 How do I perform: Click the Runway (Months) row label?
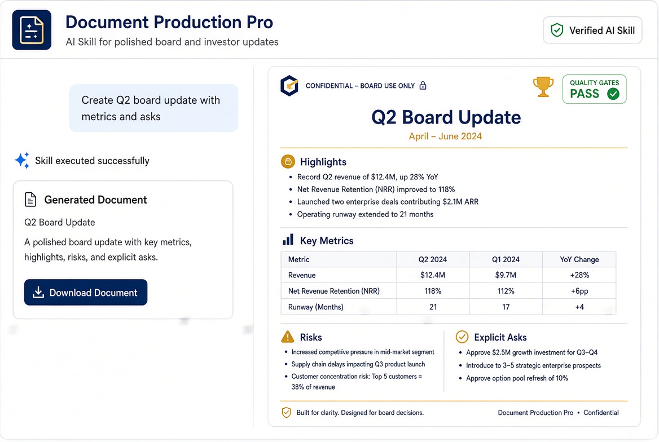(315, 307)
